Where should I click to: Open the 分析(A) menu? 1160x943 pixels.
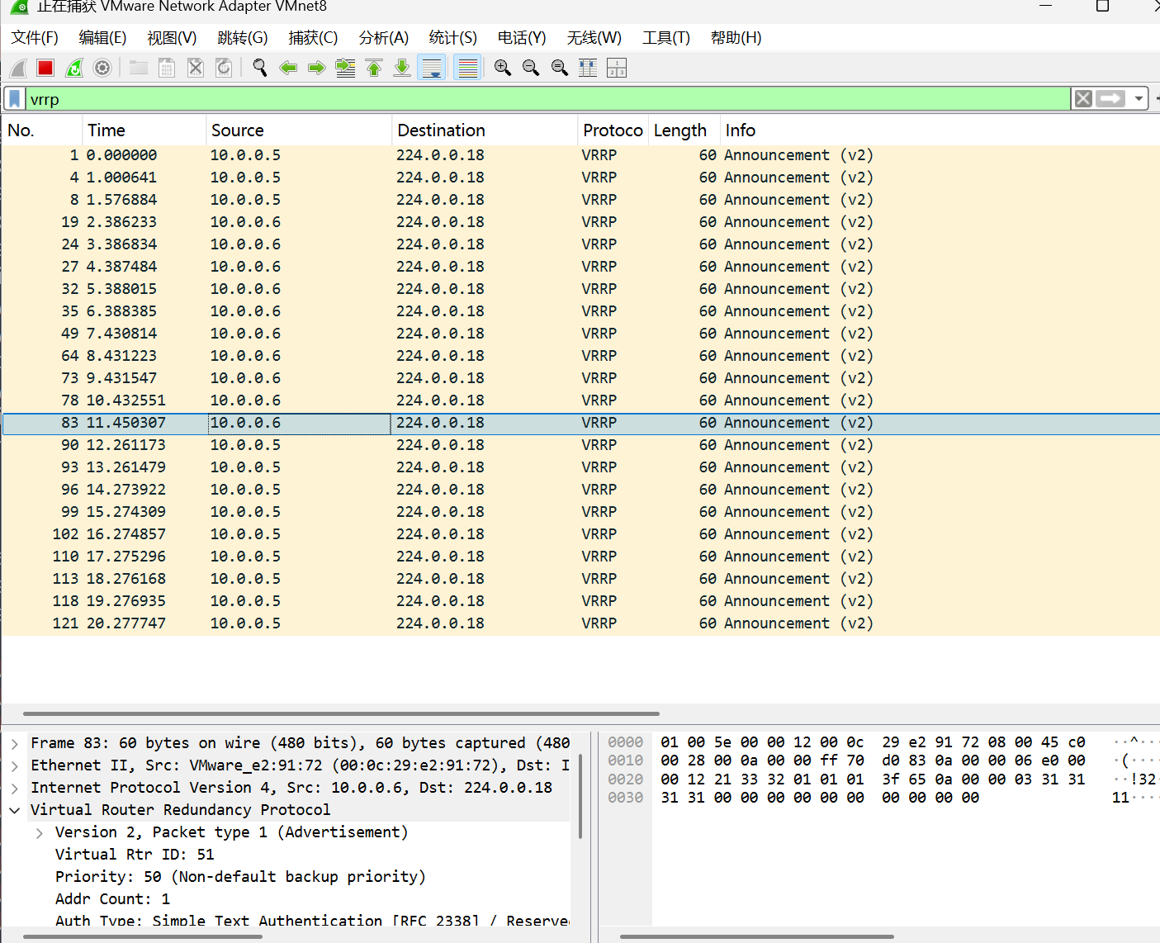click(x=383, y=38)
